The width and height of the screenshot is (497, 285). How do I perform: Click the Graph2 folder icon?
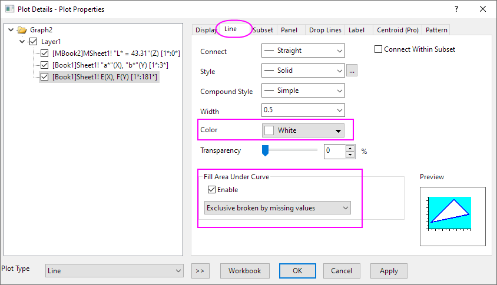[22, 30]
